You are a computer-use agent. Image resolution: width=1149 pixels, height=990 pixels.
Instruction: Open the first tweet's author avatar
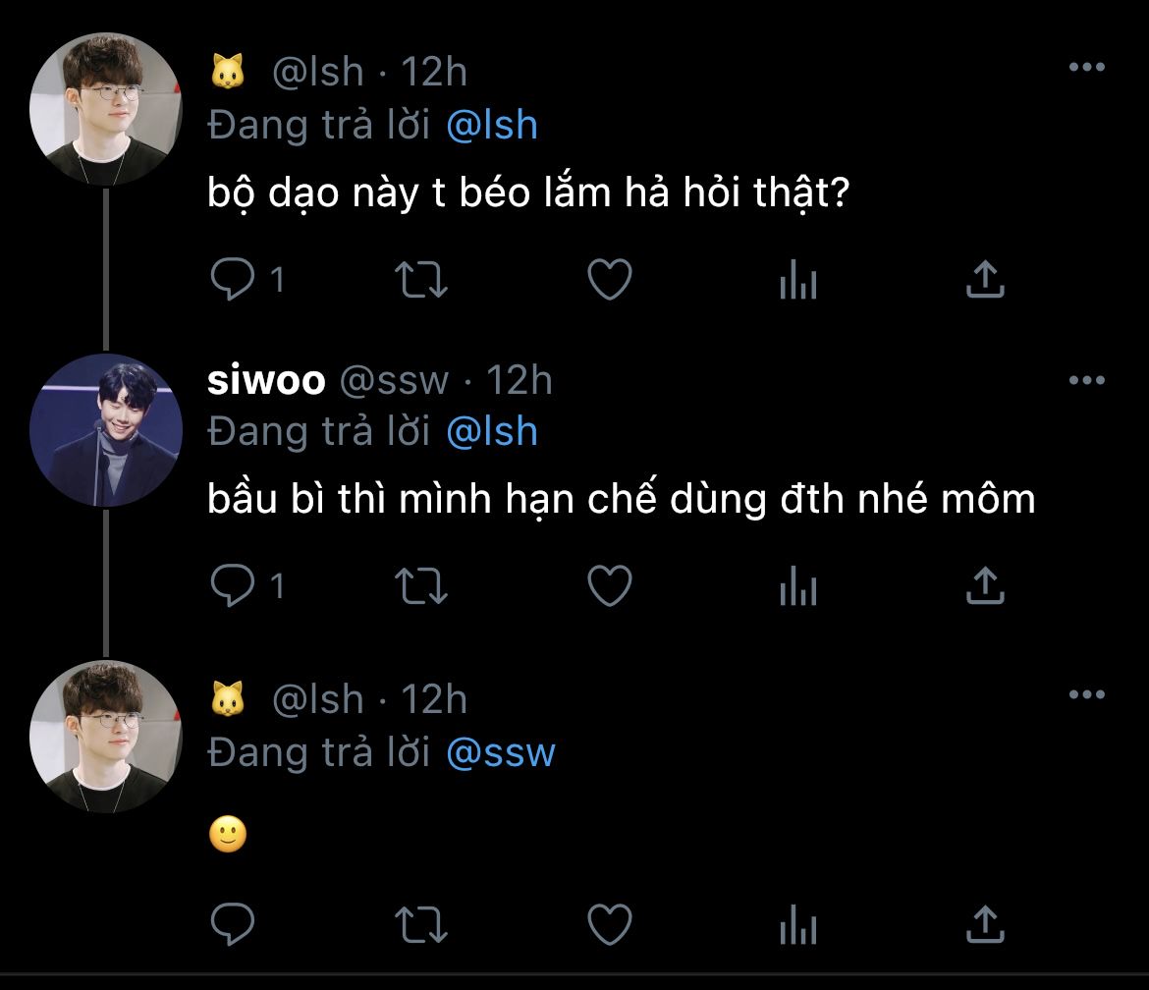tap(106, 110)
